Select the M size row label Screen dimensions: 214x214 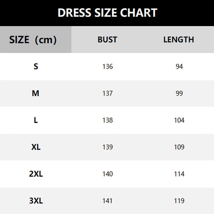[x=36, y=93]
